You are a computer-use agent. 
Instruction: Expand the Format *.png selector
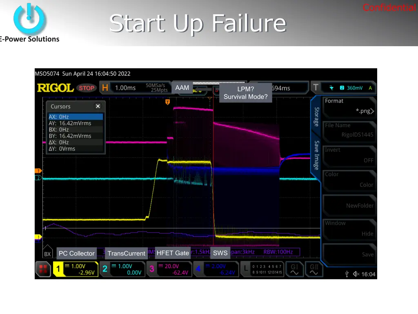pos(349,106)
